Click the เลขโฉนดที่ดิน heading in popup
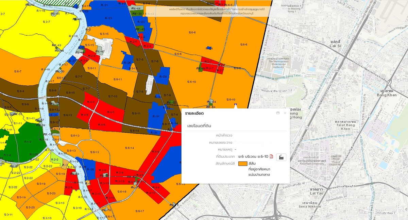The height and width of the screenshot is (220, 408). click(x=200, y=126)
